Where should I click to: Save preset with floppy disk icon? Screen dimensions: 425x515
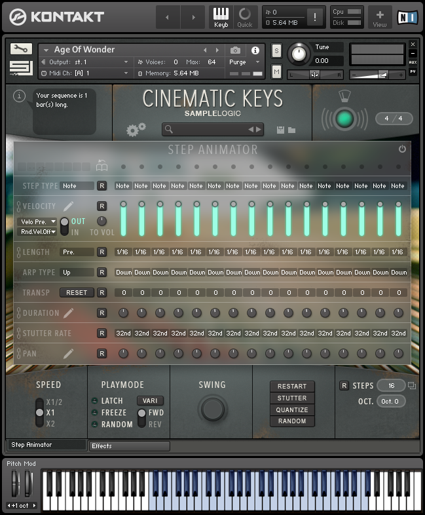pyautogui.click(x=280, y=130)
